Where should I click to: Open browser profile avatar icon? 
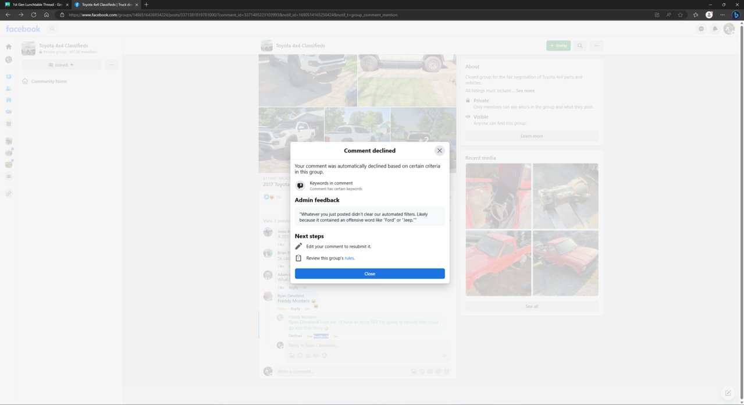(709, 15)
